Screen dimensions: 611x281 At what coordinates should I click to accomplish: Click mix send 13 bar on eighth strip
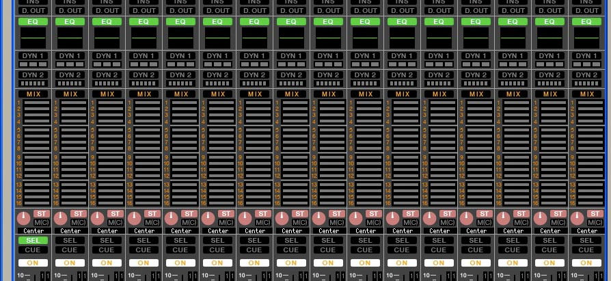click(x=295, y=185)
